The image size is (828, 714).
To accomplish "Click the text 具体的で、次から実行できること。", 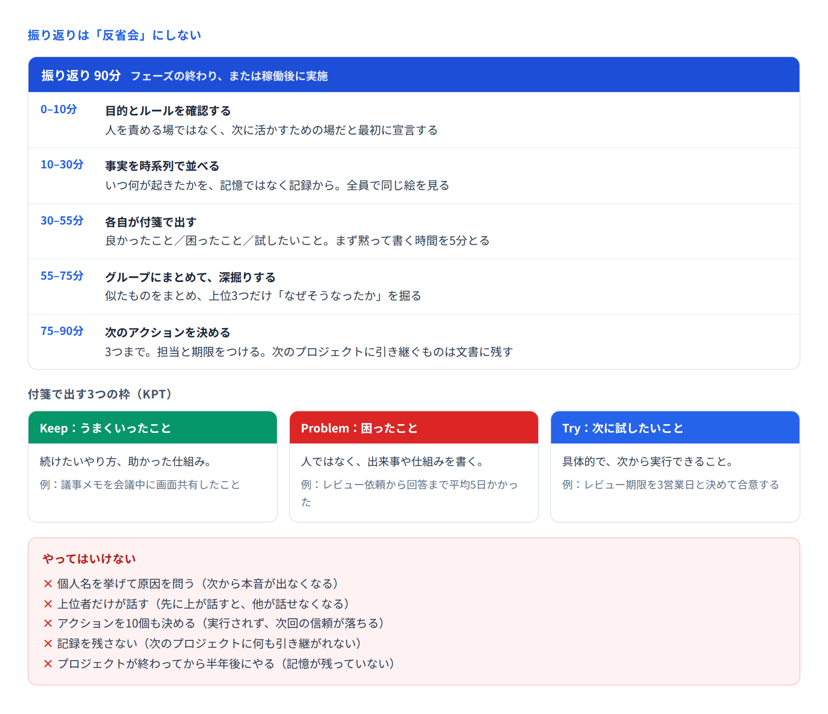I will [648, 461].
